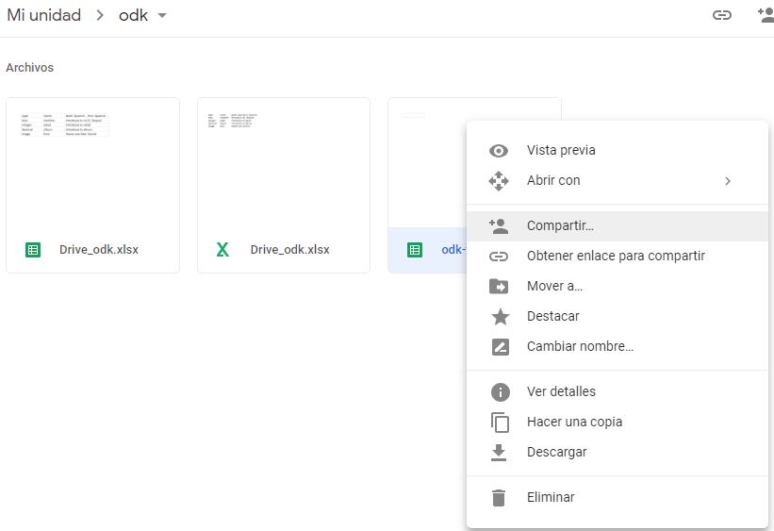Click the Abrir con move-arrows icon
This screenshot has width=774, height=531.
(x=499, y=181)
